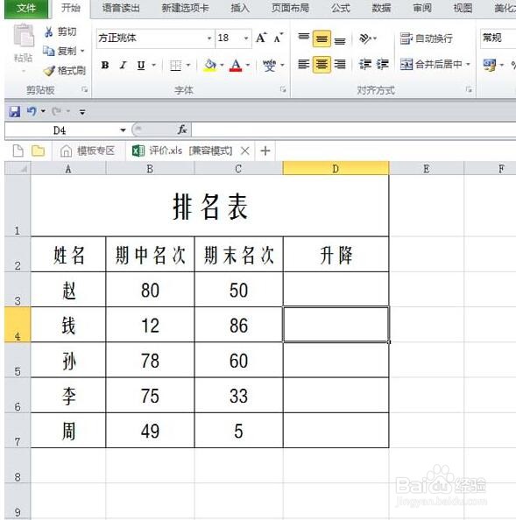This screenshot has height=520, width=516.
Task: Open the Name Box dropdown arrow
Action: (x=123, y=130)
